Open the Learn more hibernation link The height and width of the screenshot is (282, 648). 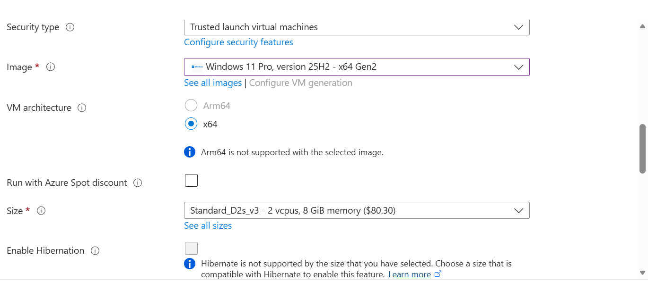pos(409,274)
